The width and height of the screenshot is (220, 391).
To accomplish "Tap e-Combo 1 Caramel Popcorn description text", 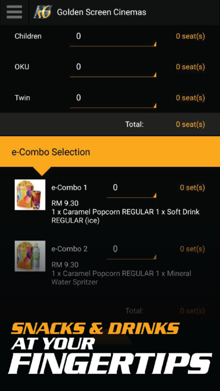I will pyautogui.click(x=126, y=216).
